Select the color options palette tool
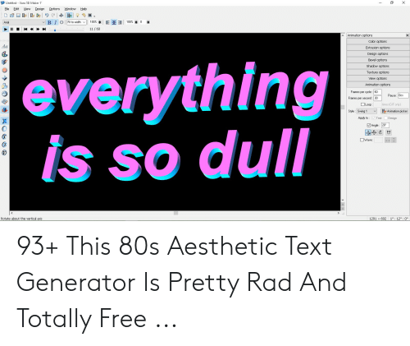 (5, 54)
